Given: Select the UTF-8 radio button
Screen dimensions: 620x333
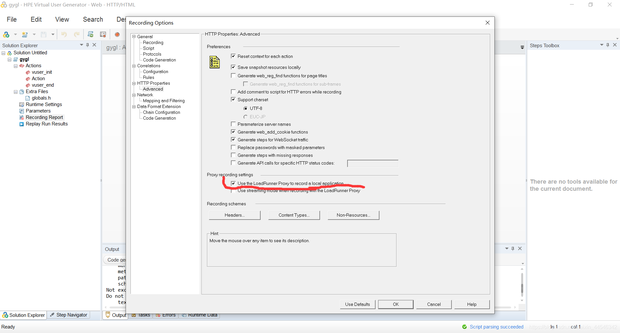Looking at the screenshot, I should [245, 108].
